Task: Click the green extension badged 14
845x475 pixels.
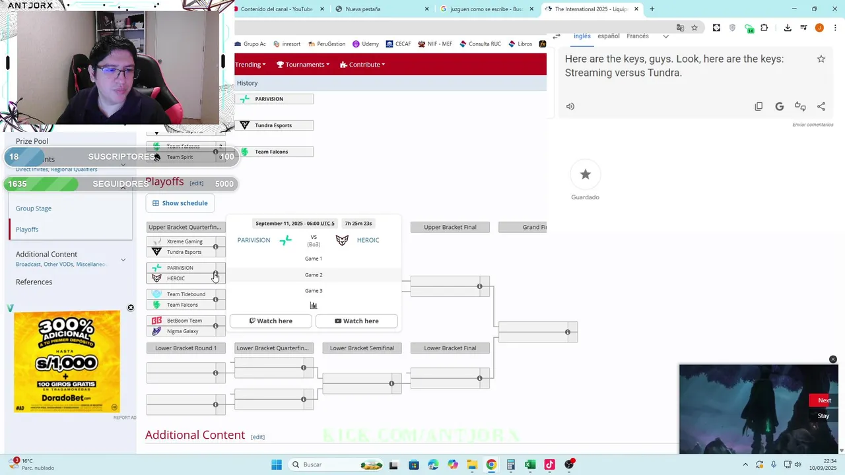Action: [x=749, y=28]
